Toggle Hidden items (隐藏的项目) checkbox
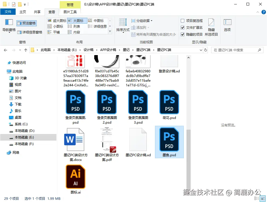 tap(183, 35)
